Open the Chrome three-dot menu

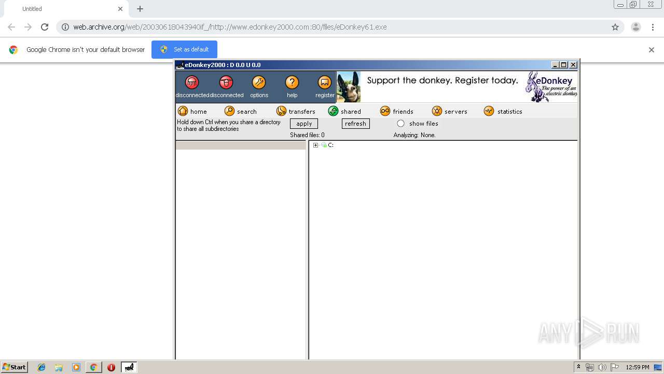coord(653,27)
